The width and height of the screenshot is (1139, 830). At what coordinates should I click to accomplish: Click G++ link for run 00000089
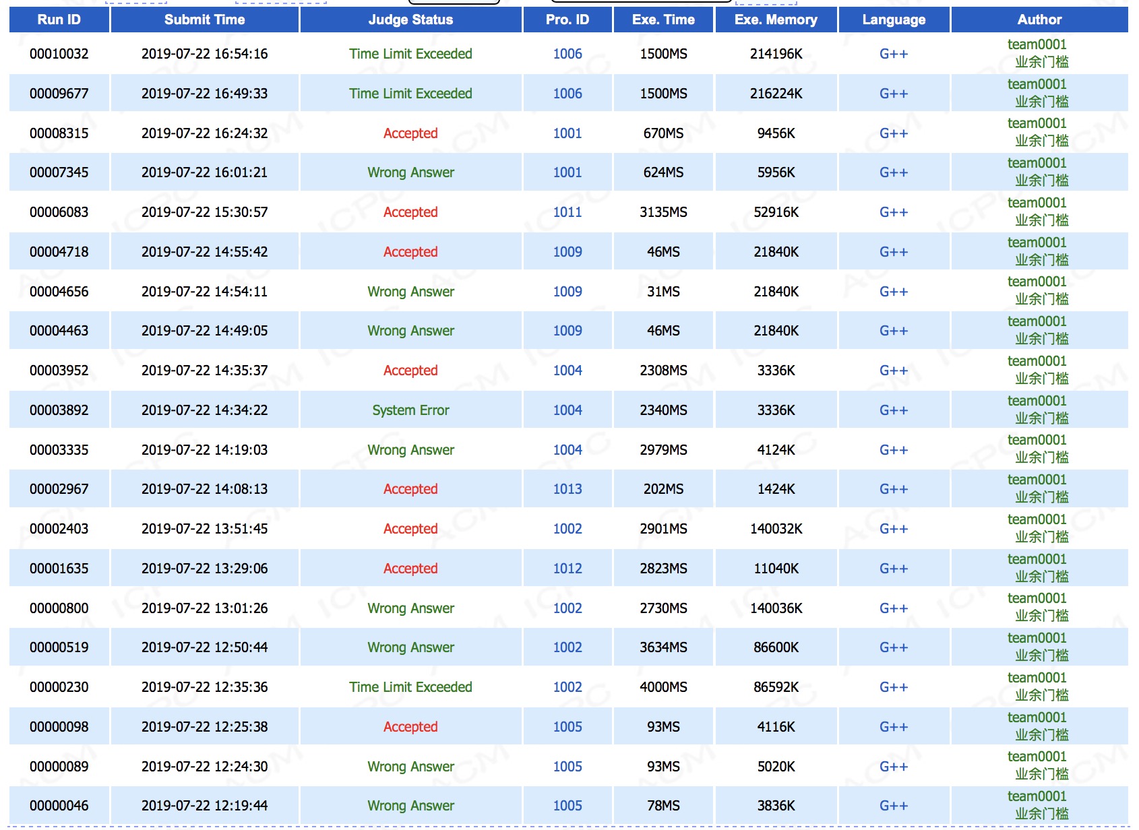[893, 767]
